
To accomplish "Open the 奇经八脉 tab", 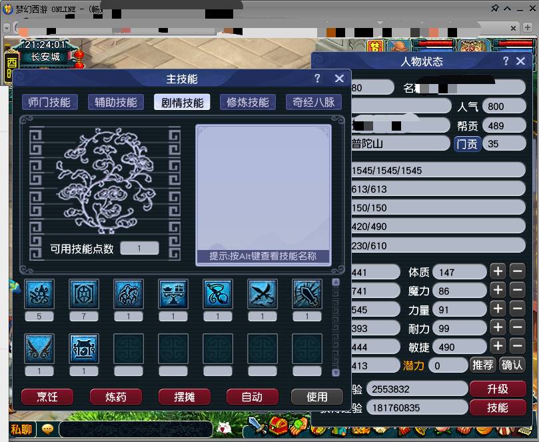I will 314,102.
